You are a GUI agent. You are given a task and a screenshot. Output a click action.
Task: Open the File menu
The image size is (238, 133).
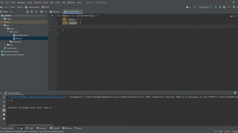click(2, 3)
